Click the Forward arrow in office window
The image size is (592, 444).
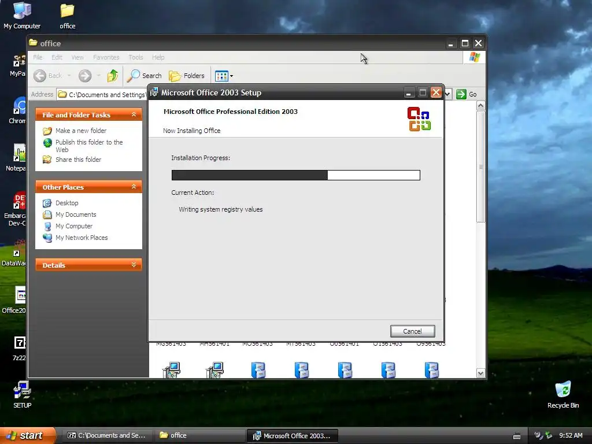pyautogui.click(x=85, y=76)
